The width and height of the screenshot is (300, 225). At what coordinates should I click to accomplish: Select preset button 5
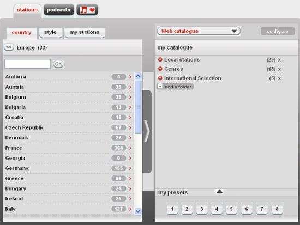231,209
